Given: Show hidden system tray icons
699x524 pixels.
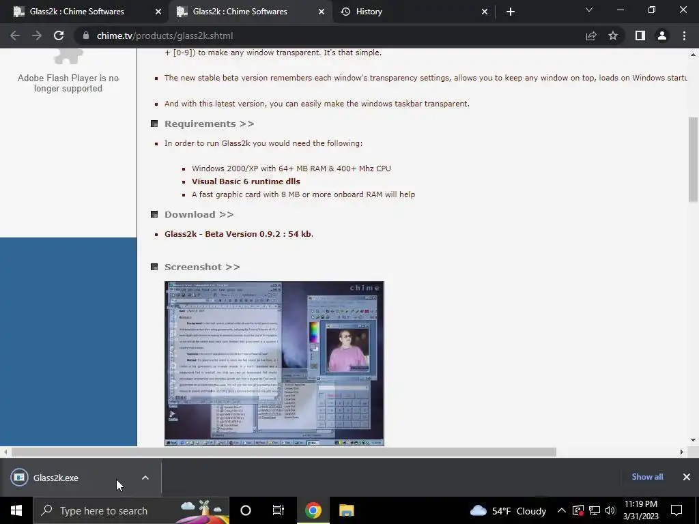Looking at the screenshot, I should pos(562,510).
